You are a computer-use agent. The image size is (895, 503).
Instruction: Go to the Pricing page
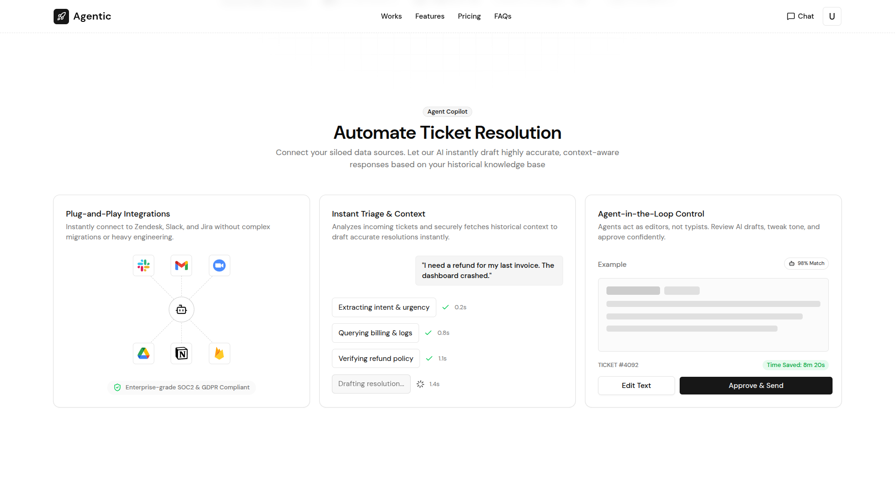point(469,16)
